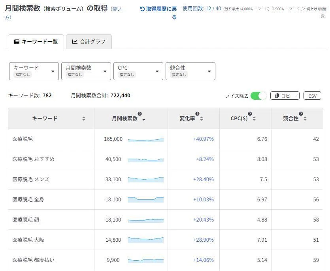Click the 競合性 help question icon

[x=301, y=114]
